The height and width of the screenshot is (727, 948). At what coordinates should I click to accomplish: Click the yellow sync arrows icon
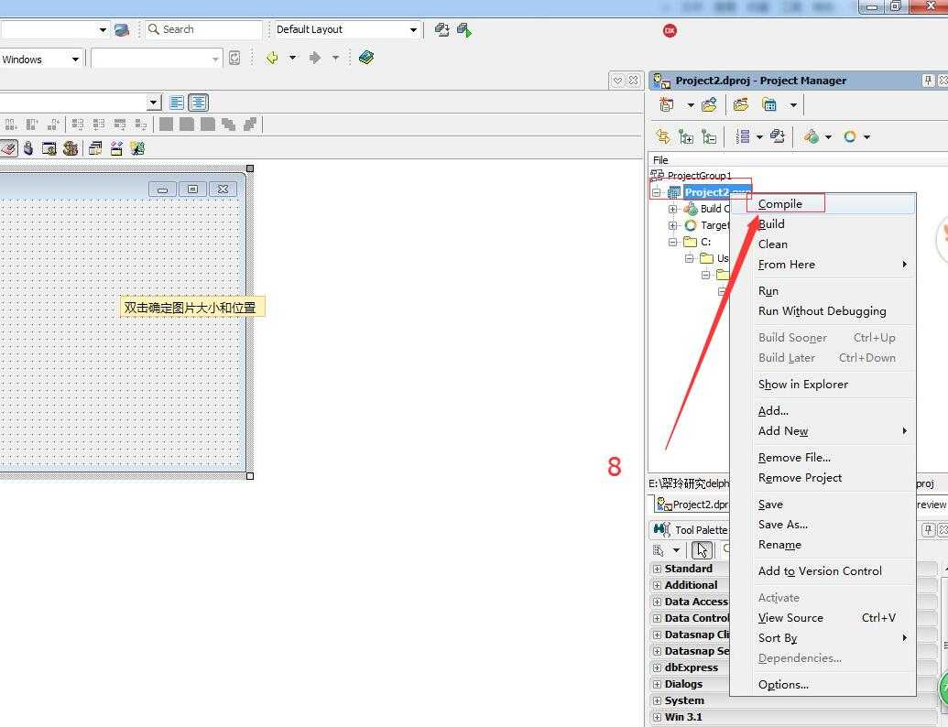[663, 136]
